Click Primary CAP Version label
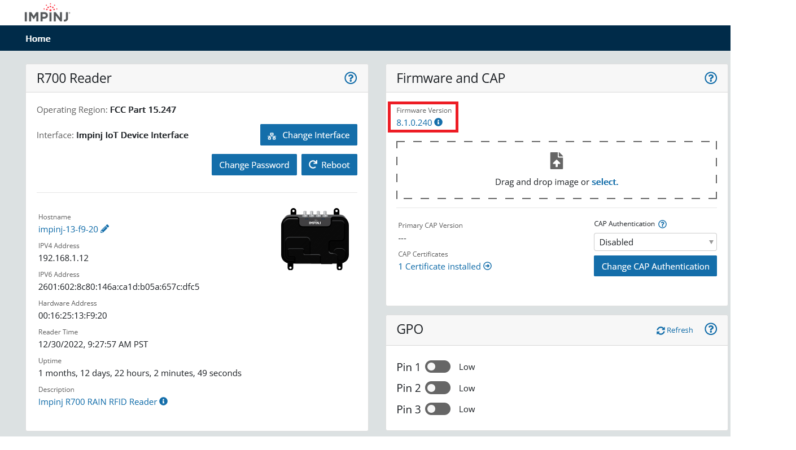 pos(430,225)
